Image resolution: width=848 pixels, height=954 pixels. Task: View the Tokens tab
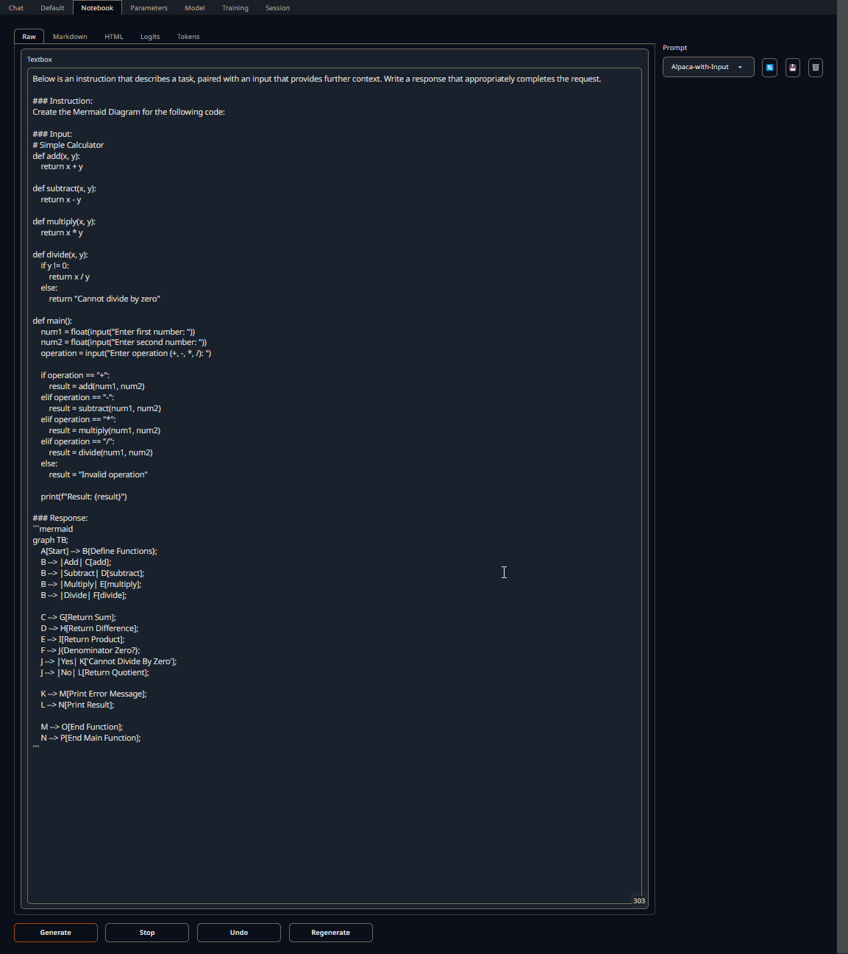(x=188, y=36)
